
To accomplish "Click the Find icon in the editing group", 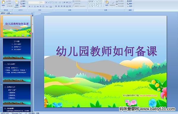I will tap(130, 1).
